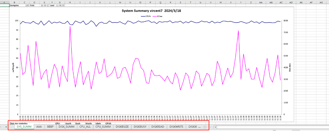Open the DISKBSIZE sheet tab
The image size is (329, 132).
pyautogui.click(x=122, y=127)
